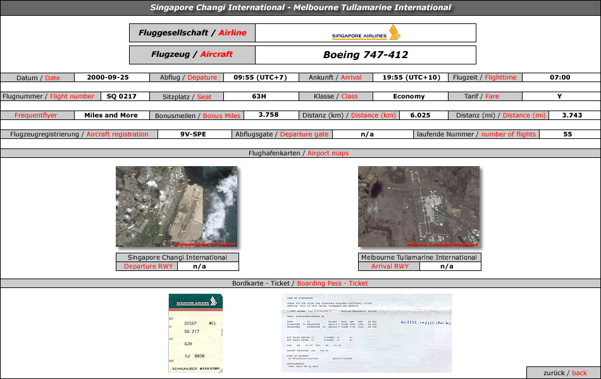The image size is (601, 379).
Task: Click the Flugzeit / Flighttime label
Action: point(485,77)
